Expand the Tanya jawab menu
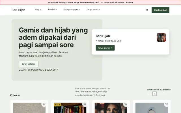Image resolution: width=181 pixels, height=113 pixels. point(93,9)
